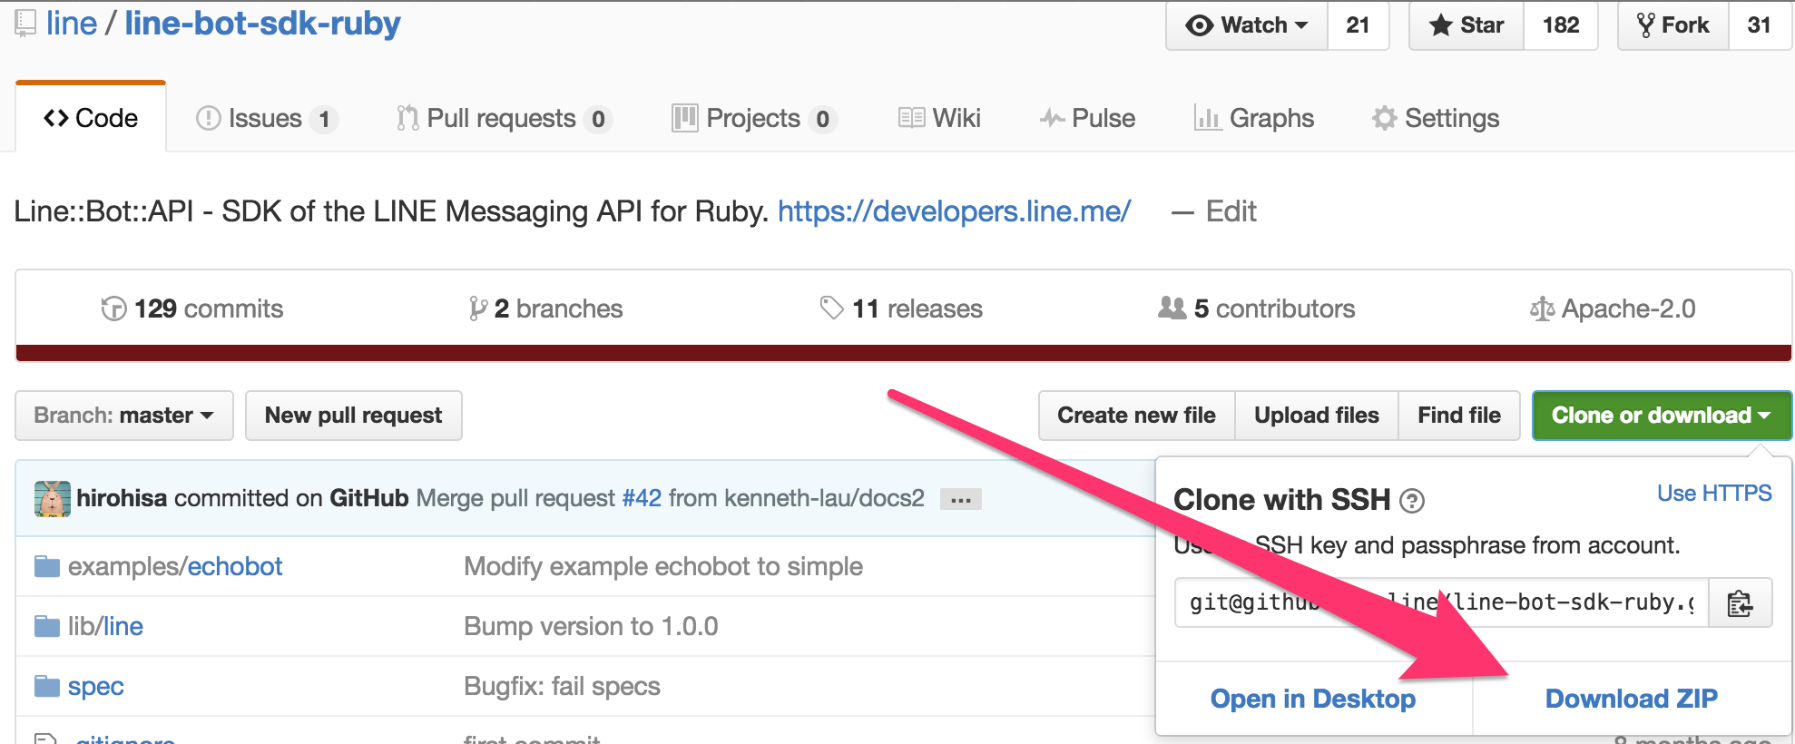Star the line-bot-sdk-ruby repository
The height and width of the screenshot is (744, 1795).
pos(1466,25)
